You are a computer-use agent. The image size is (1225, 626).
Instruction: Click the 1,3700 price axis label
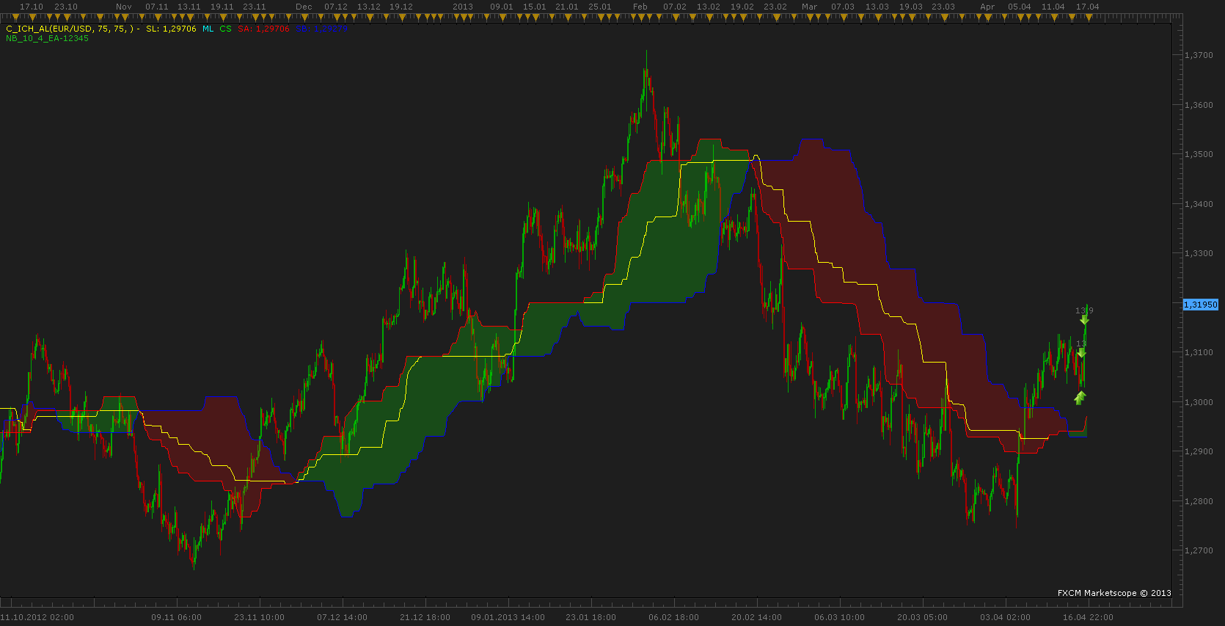pyautogui.click(x=1199, y=55)
